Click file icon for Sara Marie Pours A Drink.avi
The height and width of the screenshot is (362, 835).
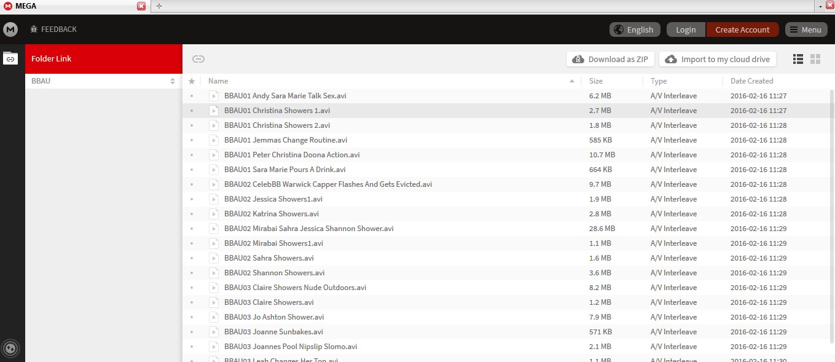point(214,170)
